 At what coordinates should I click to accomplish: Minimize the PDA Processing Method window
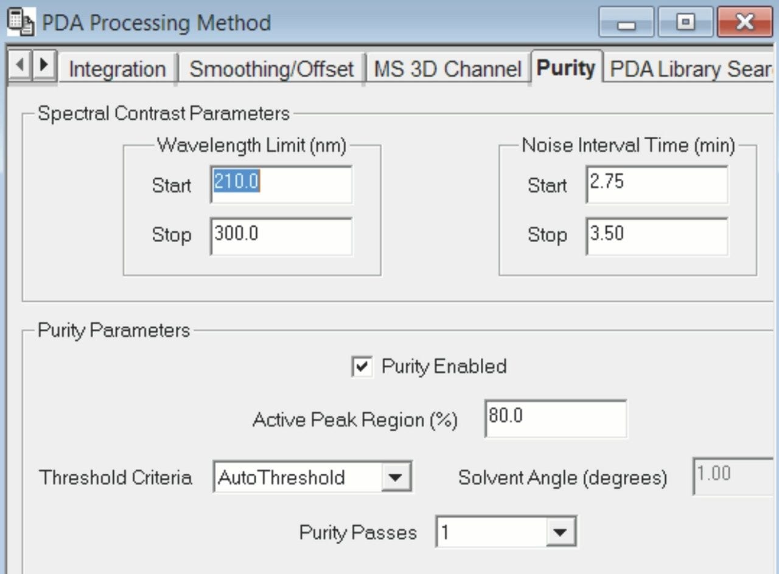click(626, 22)
